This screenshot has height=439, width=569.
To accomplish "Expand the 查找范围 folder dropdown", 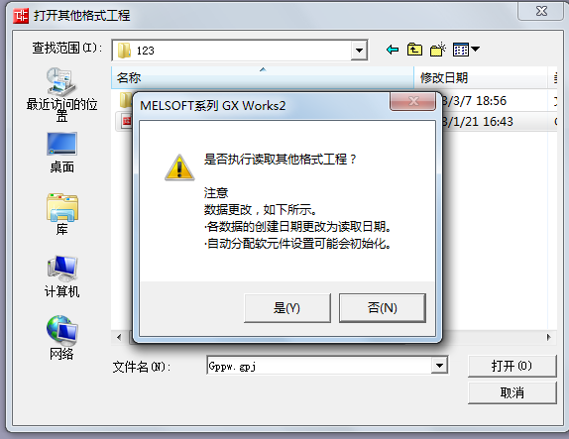I will click(x=359, y=51).
